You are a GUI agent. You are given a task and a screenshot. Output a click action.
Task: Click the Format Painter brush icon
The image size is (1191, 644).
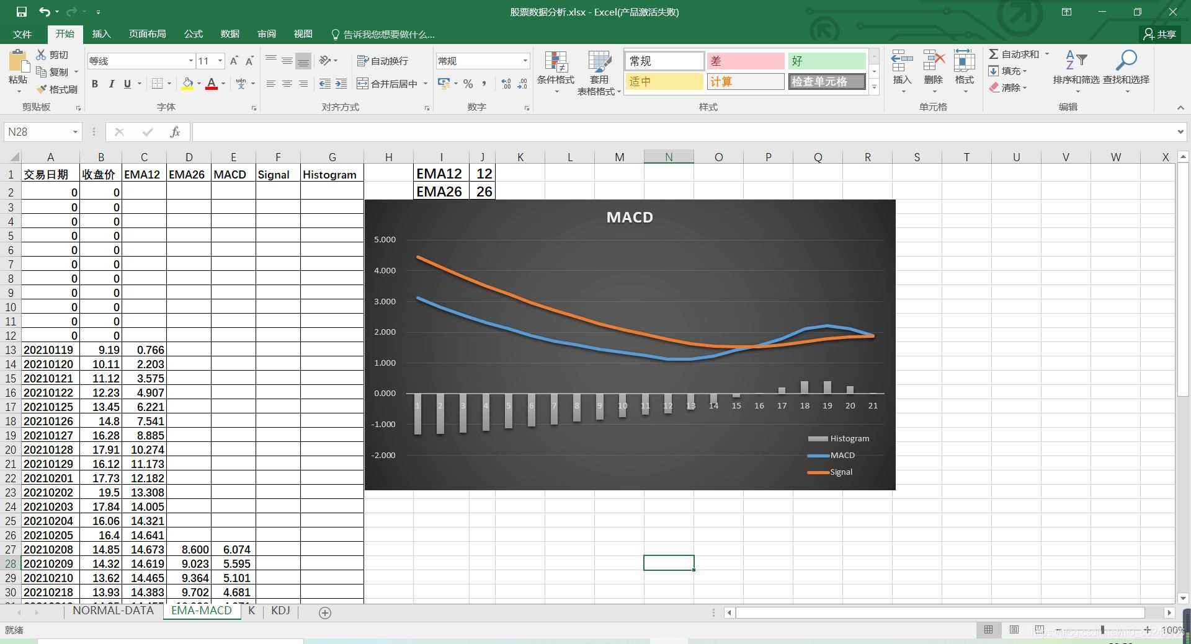(x=42, y=89)
